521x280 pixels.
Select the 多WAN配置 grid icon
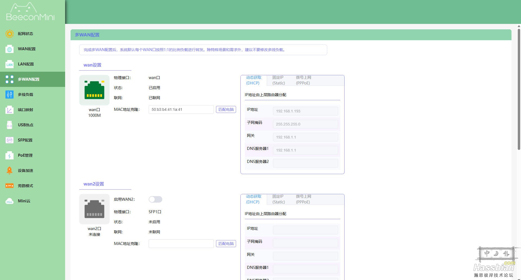coord(9,79)
